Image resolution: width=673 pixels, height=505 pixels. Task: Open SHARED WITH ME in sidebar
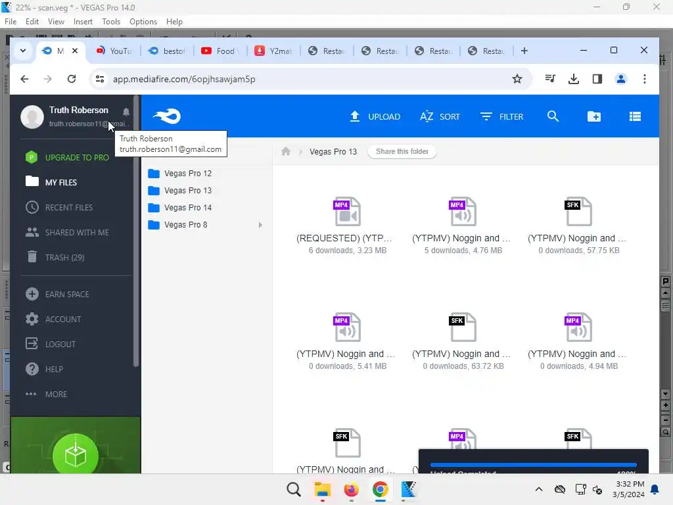[67, 232]
